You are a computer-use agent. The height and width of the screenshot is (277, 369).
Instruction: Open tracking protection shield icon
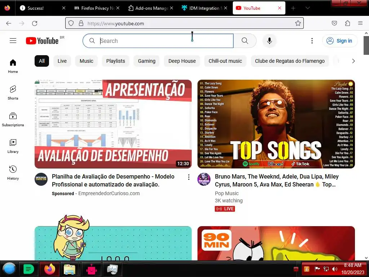coord(71,23)
